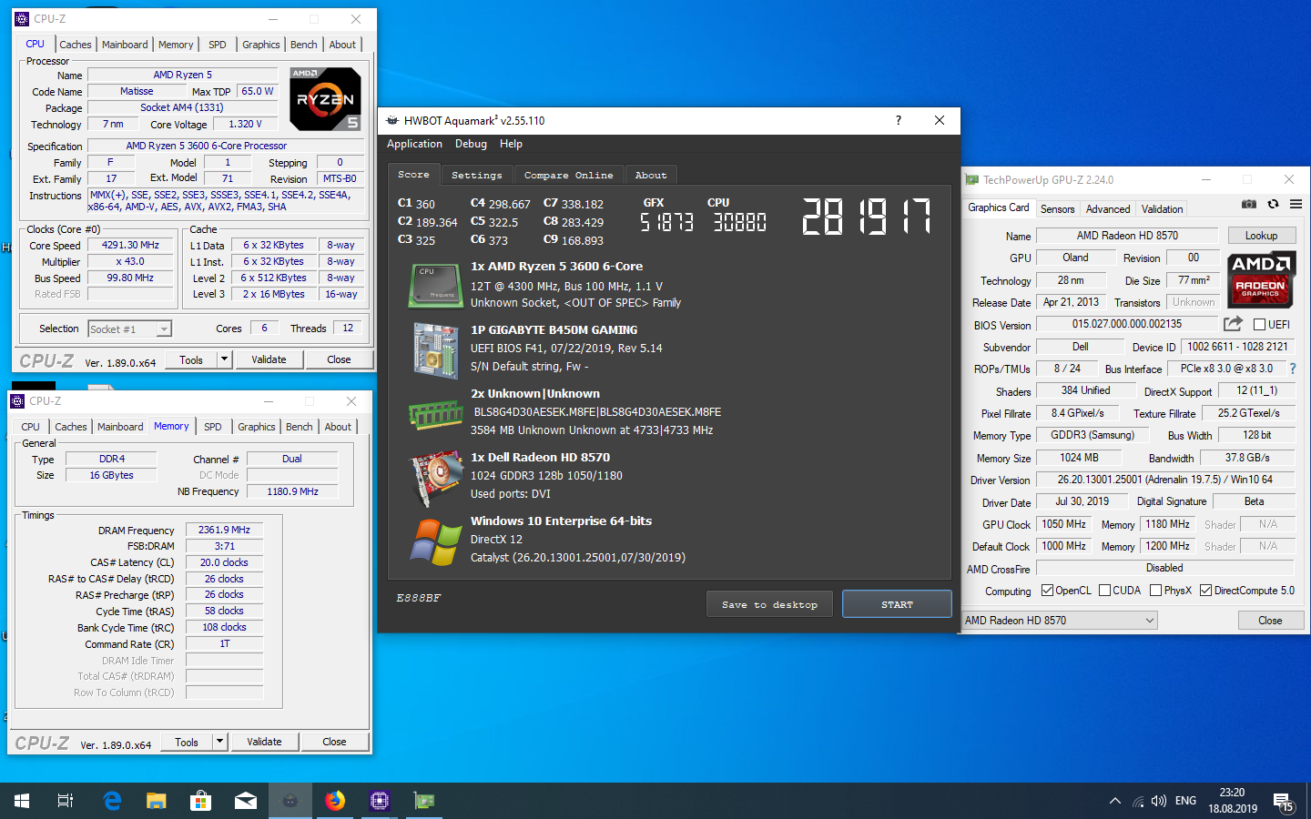
Task: Switch to GPU-Z taskbar icon
Action: (x=424, y=801)
